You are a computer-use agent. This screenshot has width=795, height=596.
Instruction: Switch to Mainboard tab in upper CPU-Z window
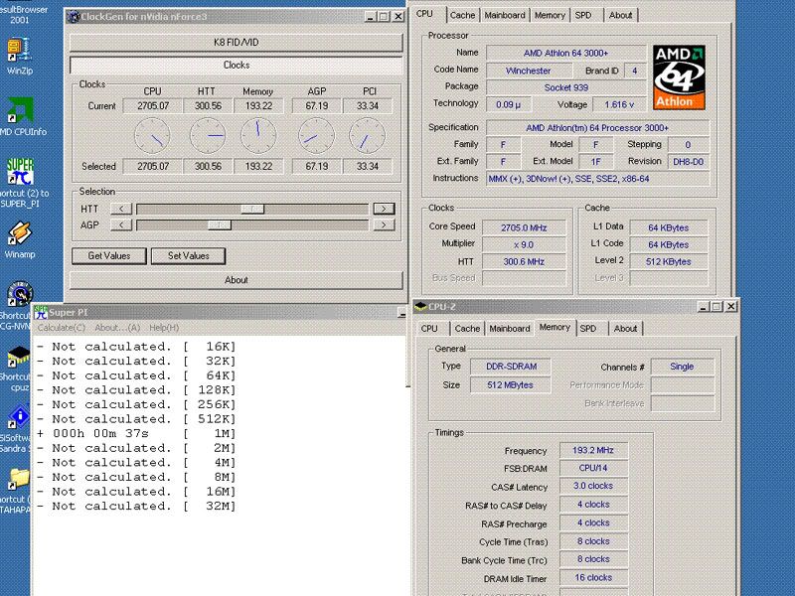(x=505, y=15)
